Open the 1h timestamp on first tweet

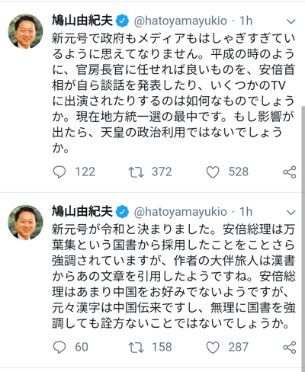click(246, 21)
